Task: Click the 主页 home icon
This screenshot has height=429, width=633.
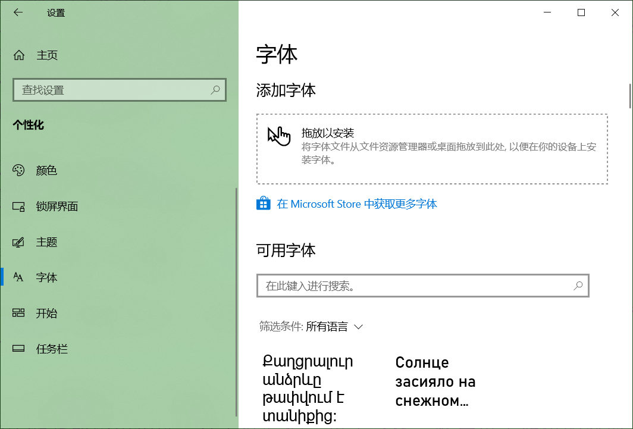Action: [x=18, y=55]
